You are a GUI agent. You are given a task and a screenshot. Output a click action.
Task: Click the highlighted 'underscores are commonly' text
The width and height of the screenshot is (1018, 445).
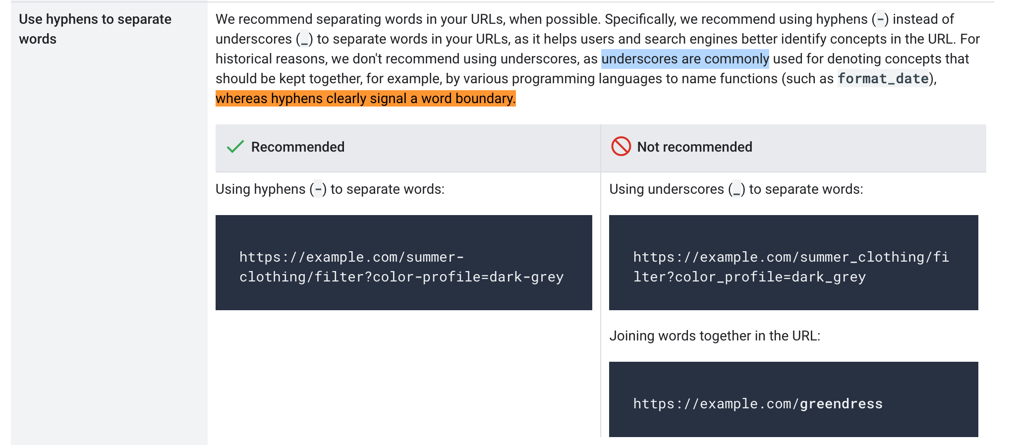[685, 59]
